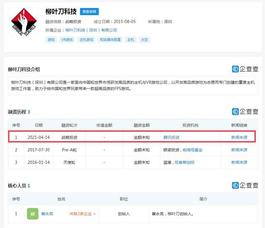Image resolution: width=265 pixels, height=228 pixels.
Task: Select the 知名媒体报道 tag
Action: click(x=110, y=40)
